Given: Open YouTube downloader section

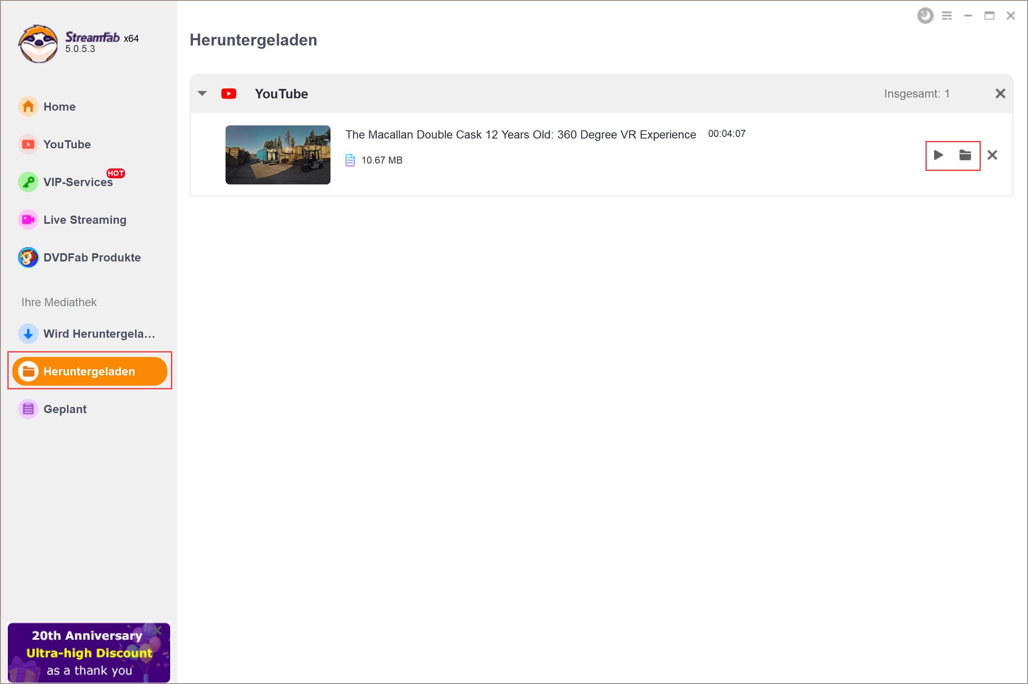Looking at the screenshot, I should point(67,144).
